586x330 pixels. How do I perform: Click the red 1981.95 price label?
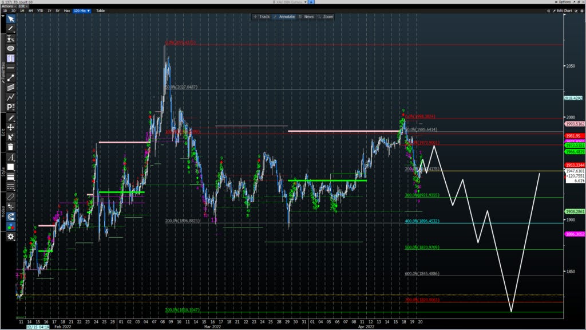pyautogui.click(x=575, y=136)
